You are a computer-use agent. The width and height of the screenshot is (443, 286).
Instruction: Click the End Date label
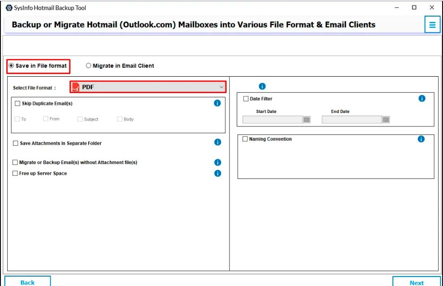[340, 112]
